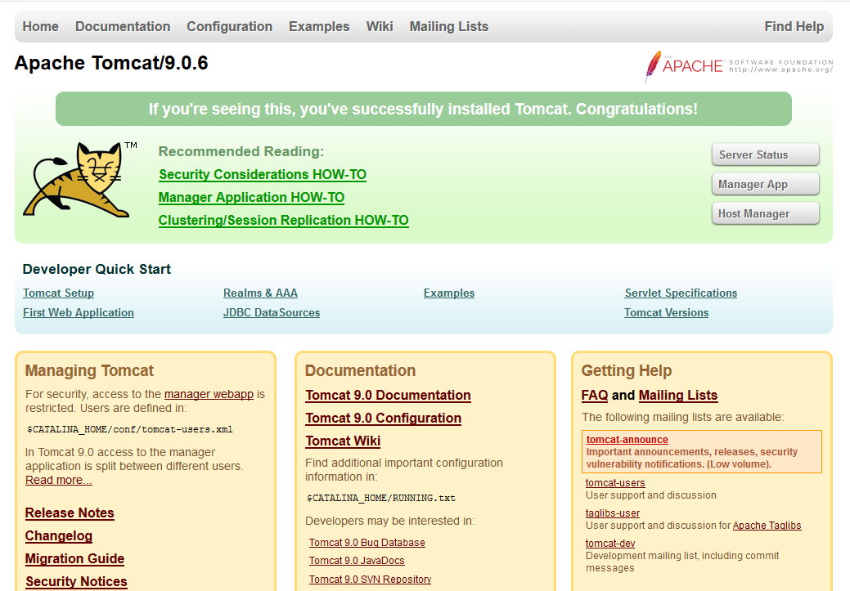The image size is (850, 591).
Task: Open the Tomcat Versions link
Action: coord(666,312)
